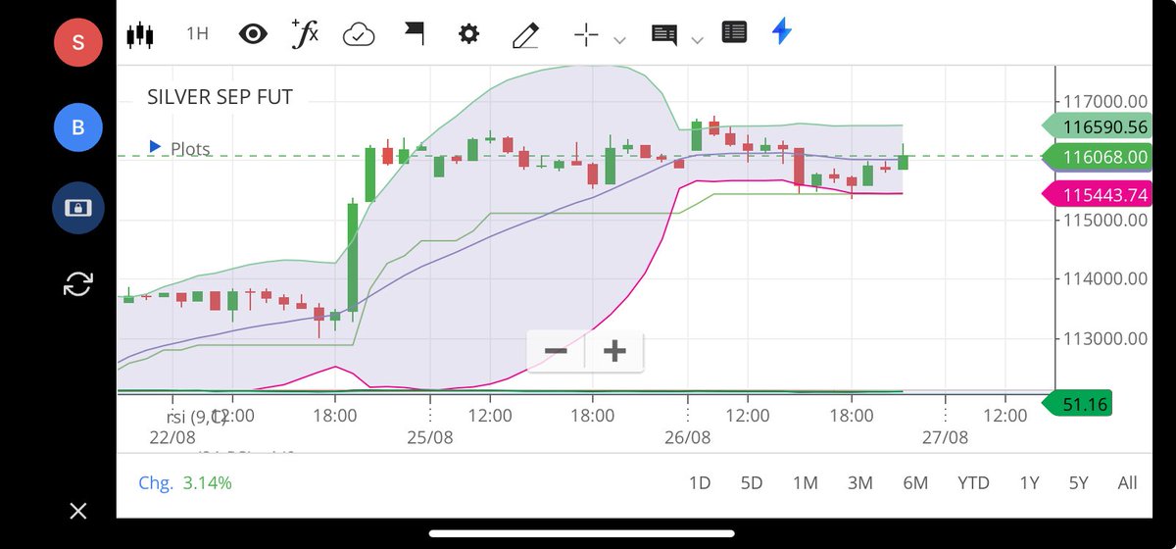Zoom out with the minus button
1176x549 pixels.
(556, 351)
